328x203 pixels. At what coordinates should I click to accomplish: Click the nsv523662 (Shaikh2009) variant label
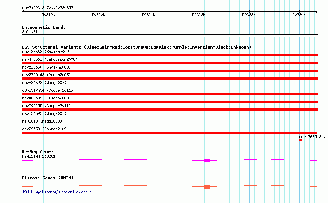[x=46, y=52]
